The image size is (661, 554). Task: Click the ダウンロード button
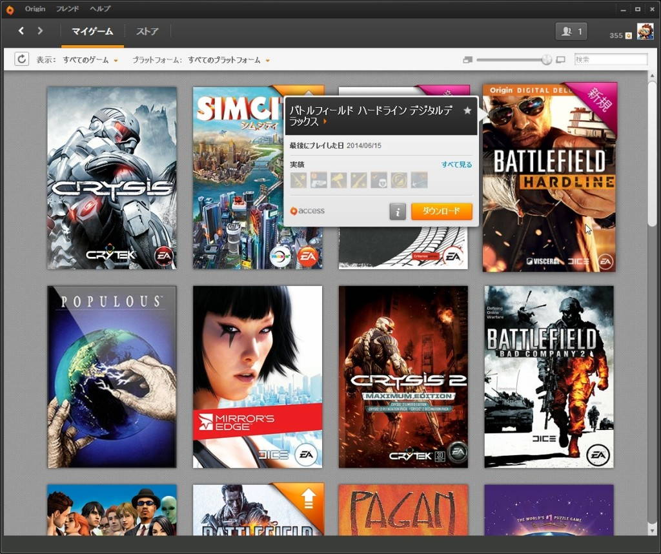click(x=442, y=211)
